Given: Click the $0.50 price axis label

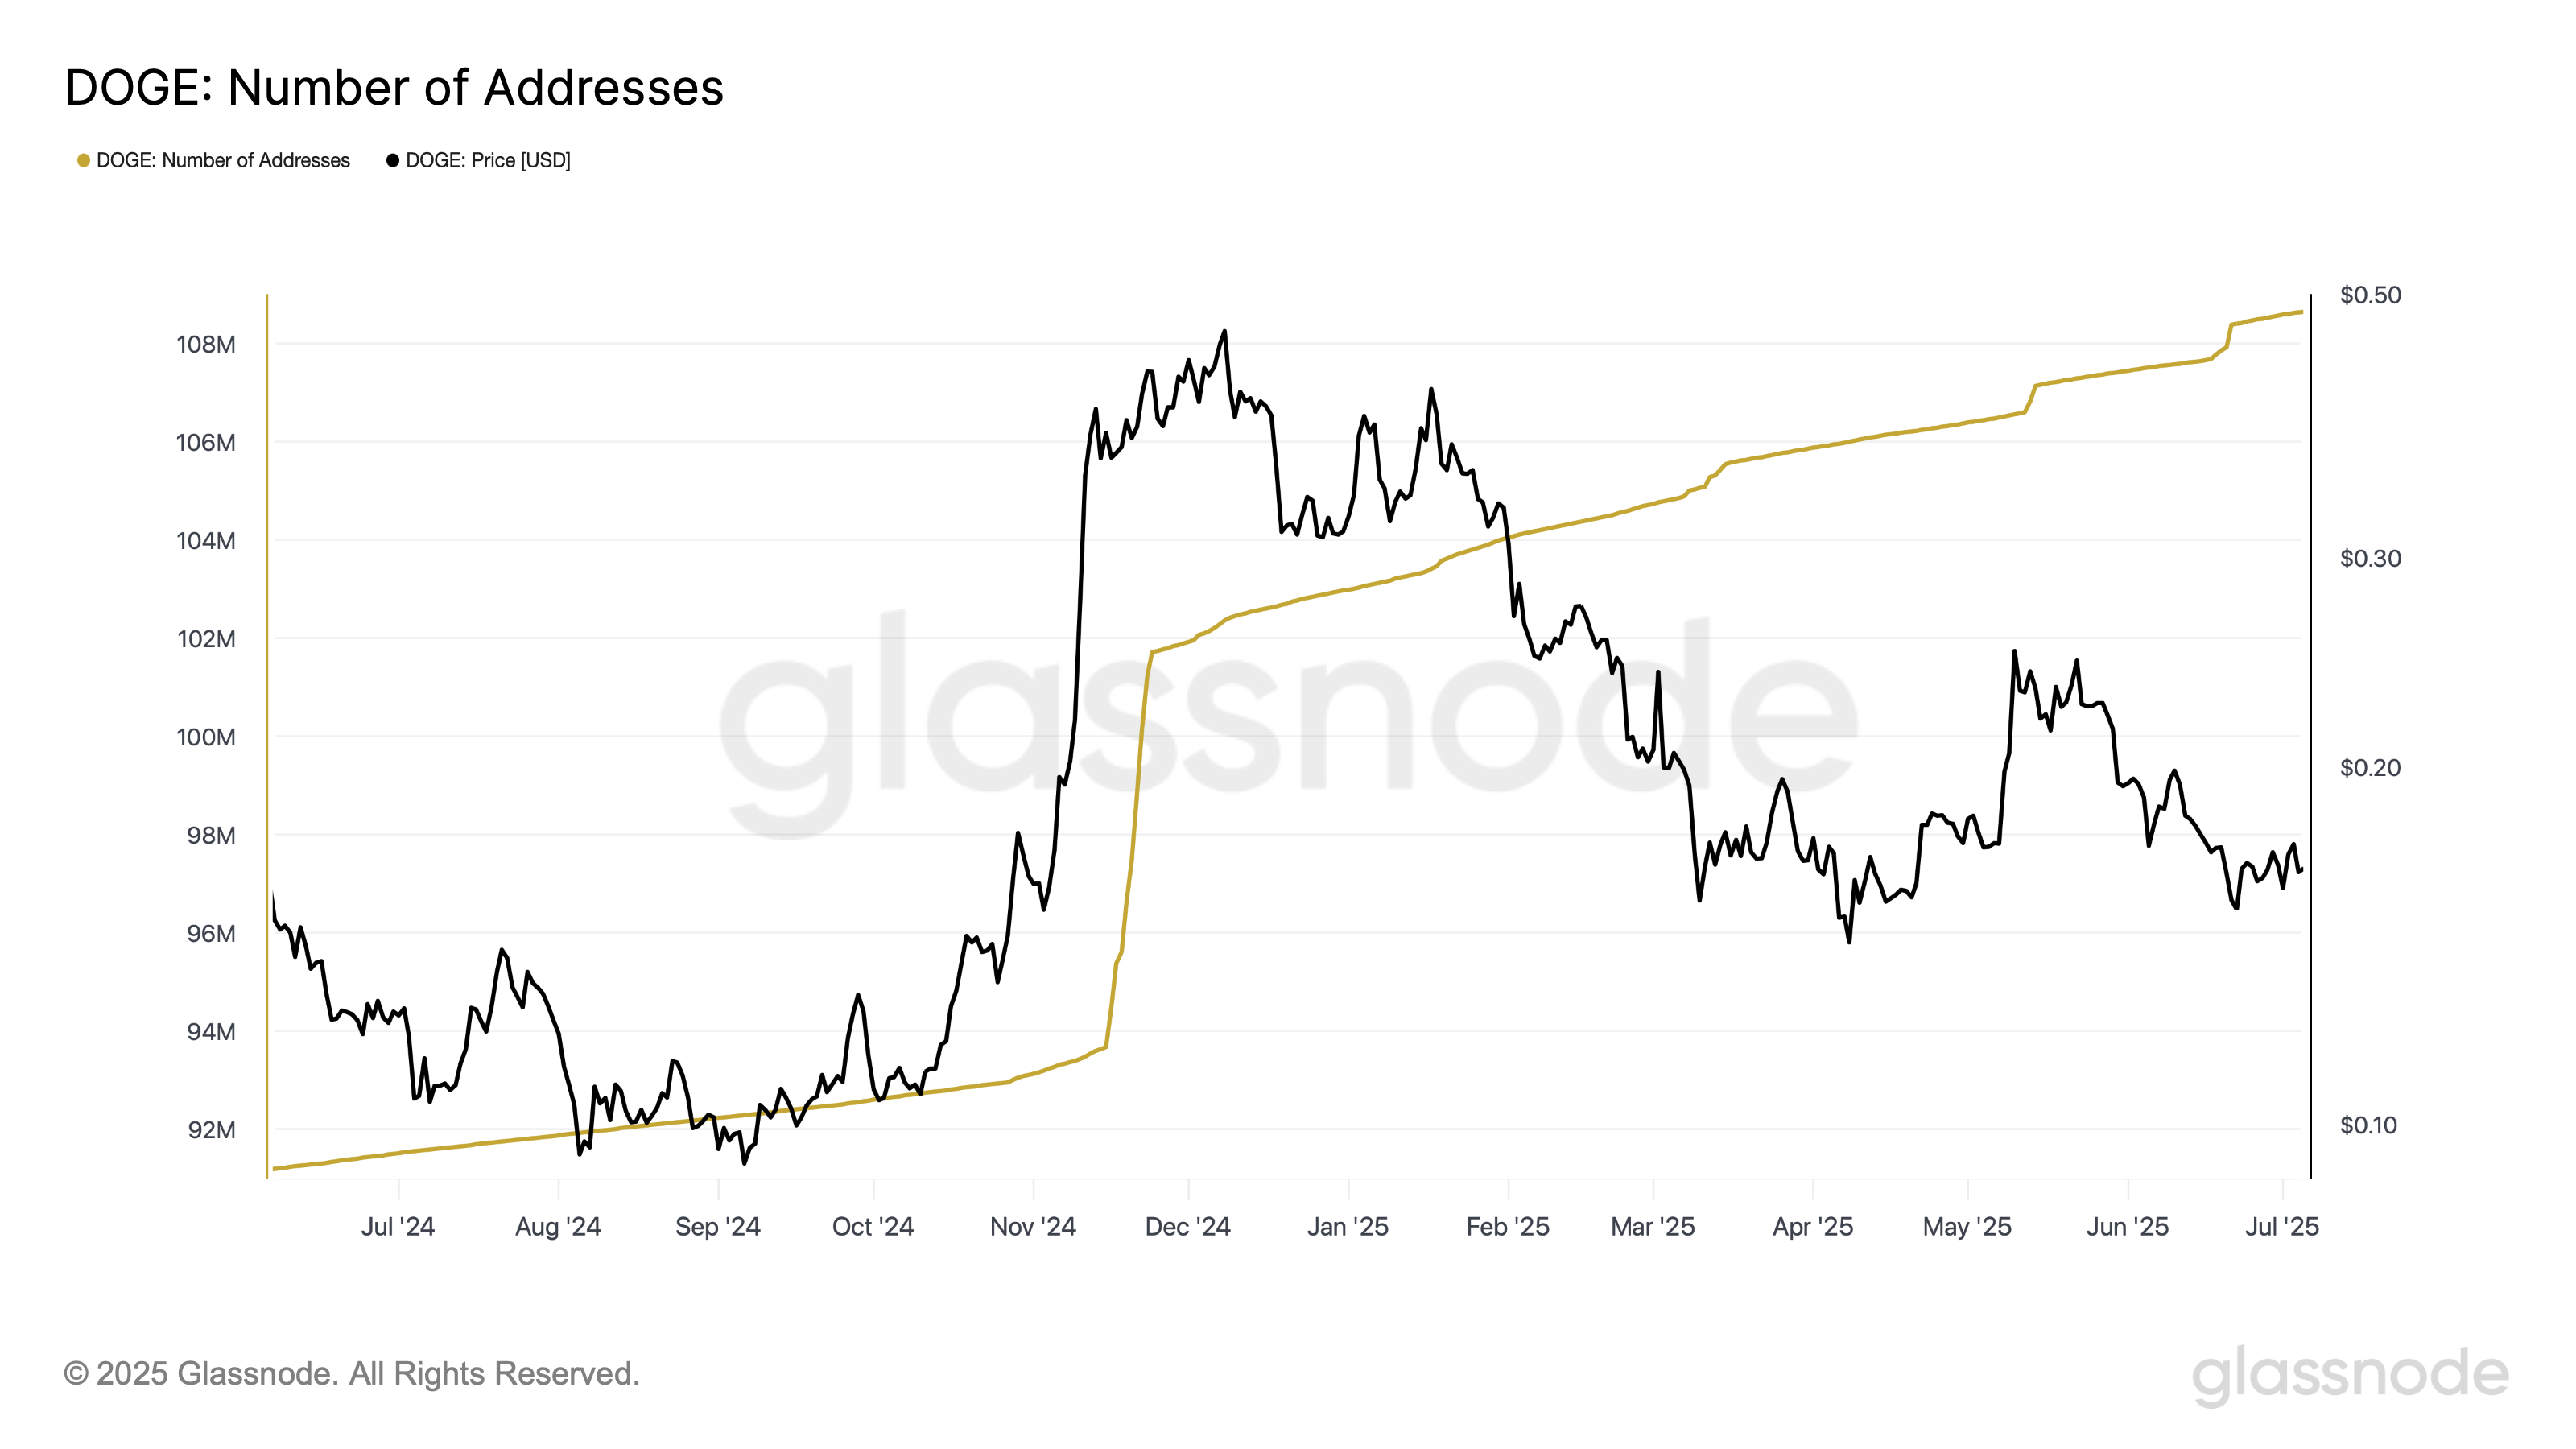Looking at the screenshot, I should pos(2370,295).
